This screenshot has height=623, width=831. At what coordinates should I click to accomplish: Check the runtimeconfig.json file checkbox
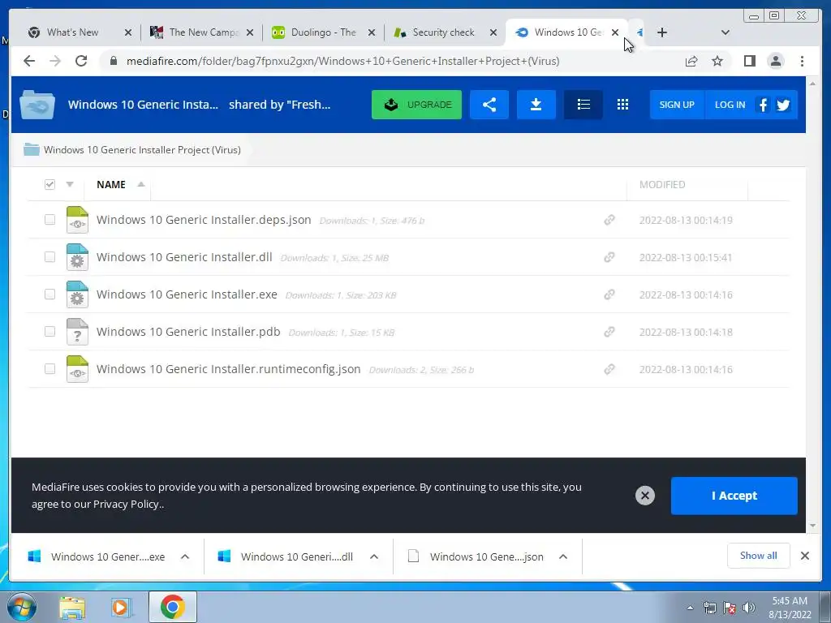pyautogui.click(x=50, y=369)
